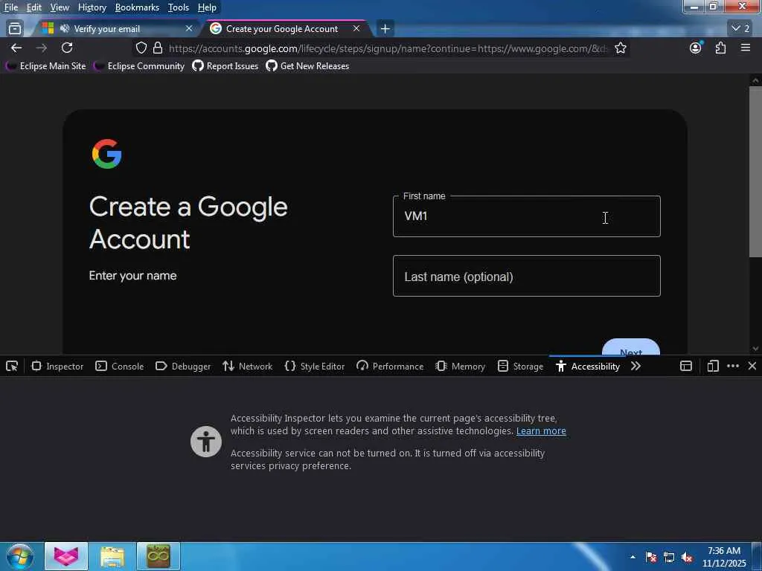Open a new tab with plus button
The width and height of the screenshot is (762, 571).
pos(385,29)
